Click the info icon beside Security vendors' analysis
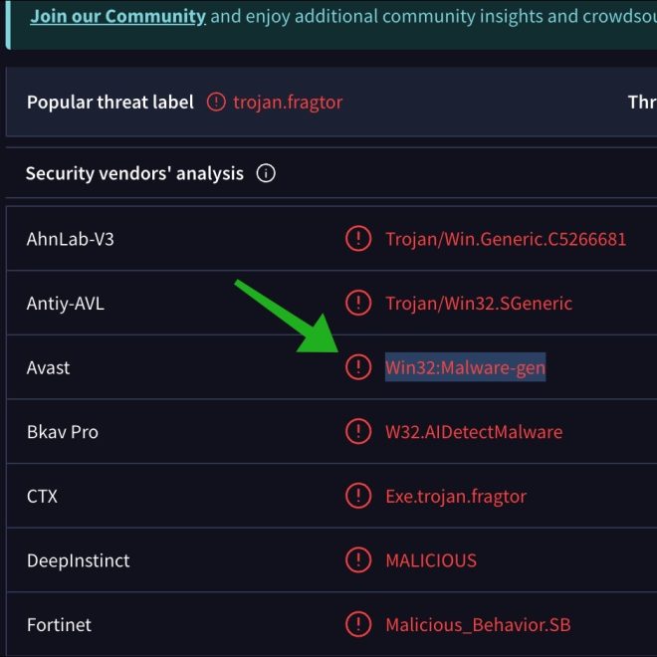The height and width of the screenshot is (657, 657). click(x=266, y=173)
